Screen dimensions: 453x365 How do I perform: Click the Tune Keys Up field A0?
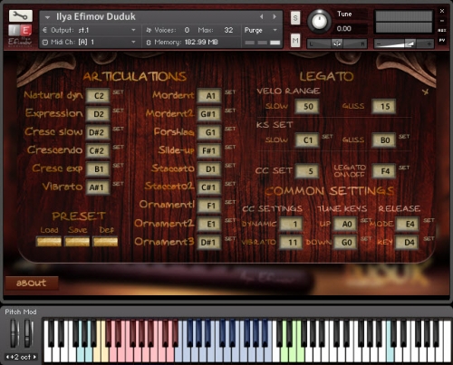click(x=345, y=224)
